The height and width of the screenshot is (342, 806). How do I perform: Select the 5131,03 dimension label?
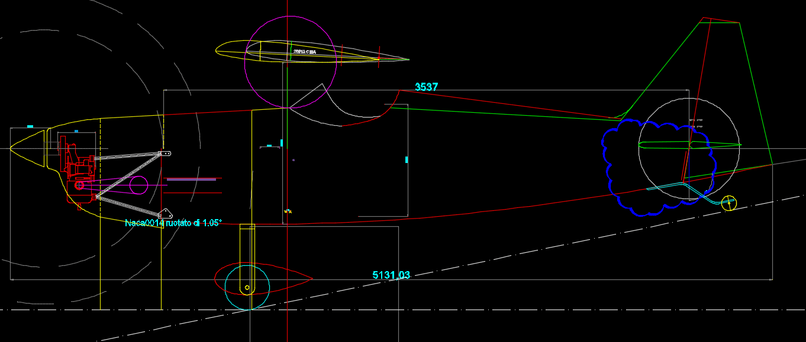point(391,275)
